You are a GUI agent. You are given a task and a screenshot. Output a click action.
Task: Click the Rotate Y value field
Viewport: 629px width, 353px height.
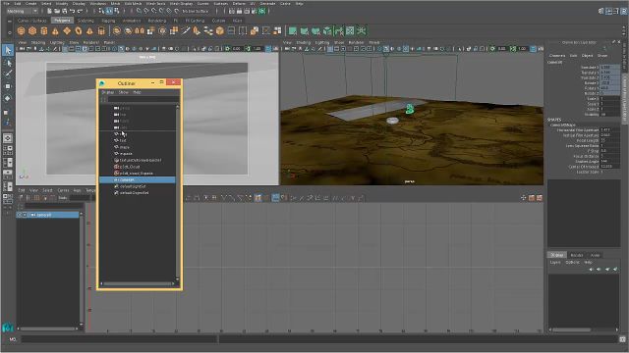[609, 88]
